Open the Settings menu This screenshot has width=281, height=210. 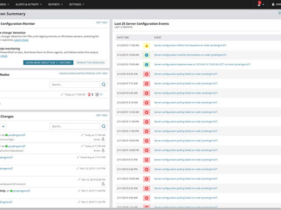tap(77, 4)
